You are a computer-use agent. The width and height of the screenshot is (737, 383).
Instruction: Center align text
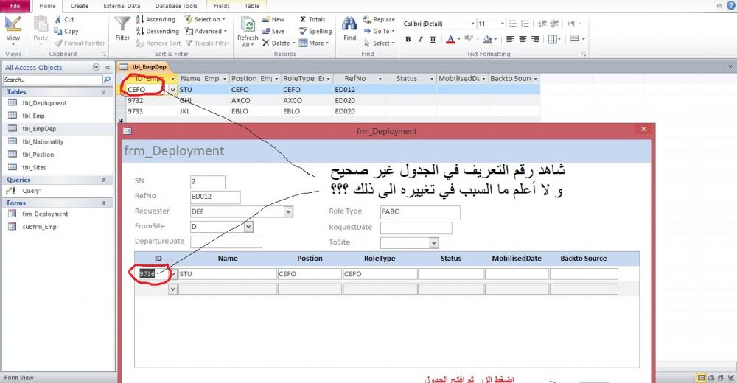(523, 39)
